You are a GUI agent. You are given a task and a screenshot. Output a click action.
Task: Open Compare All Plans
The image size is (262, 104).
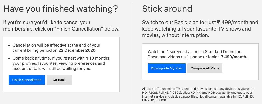pyautogui.click(x=205, y=68)
